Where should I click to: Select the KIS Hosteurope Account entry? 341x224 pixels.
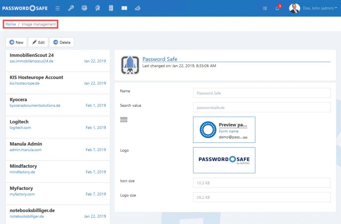(58, 83)
